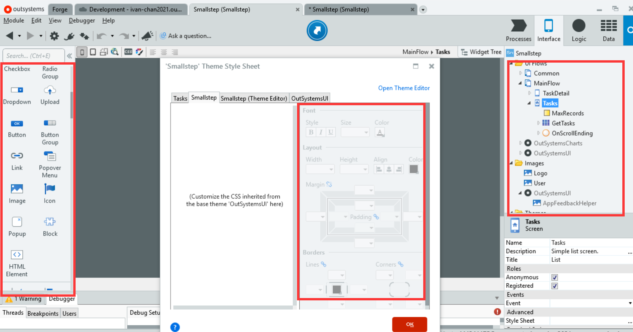Open the Widget Tree view

click(481, 52)
